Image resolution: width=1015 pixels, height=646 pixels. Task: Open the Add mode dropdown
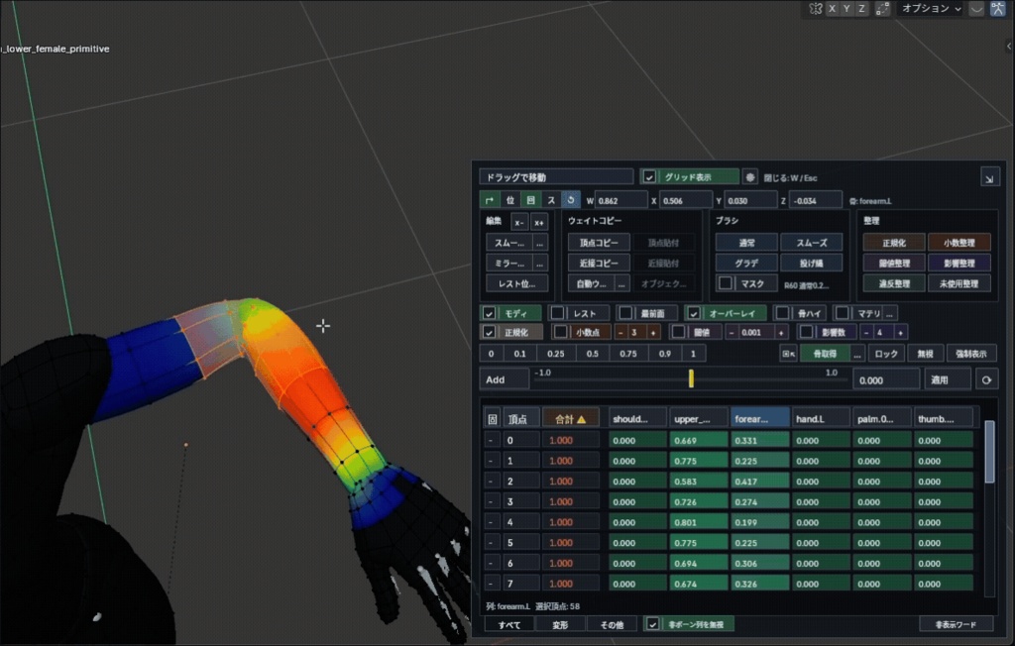[505, 379]
